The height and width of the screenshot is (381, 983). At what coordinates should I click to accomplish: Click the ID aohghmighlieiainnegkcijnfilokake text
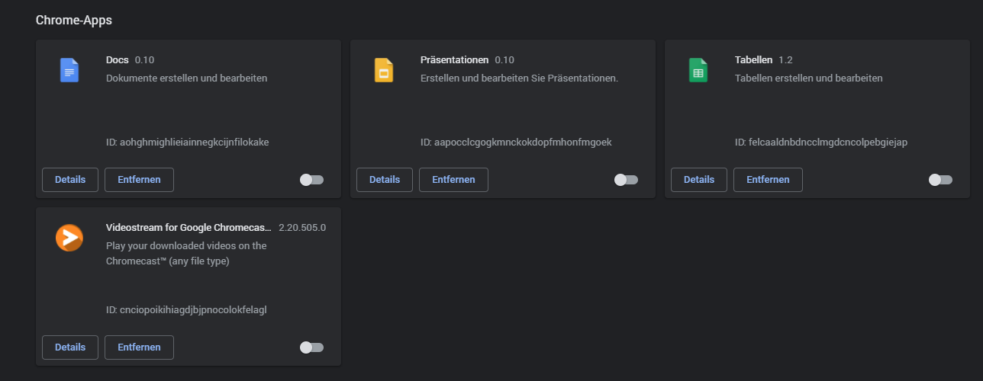(x=188, y=142)
